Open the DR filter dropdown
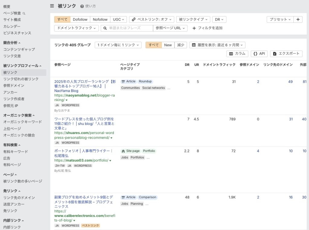 pos(219,19)
